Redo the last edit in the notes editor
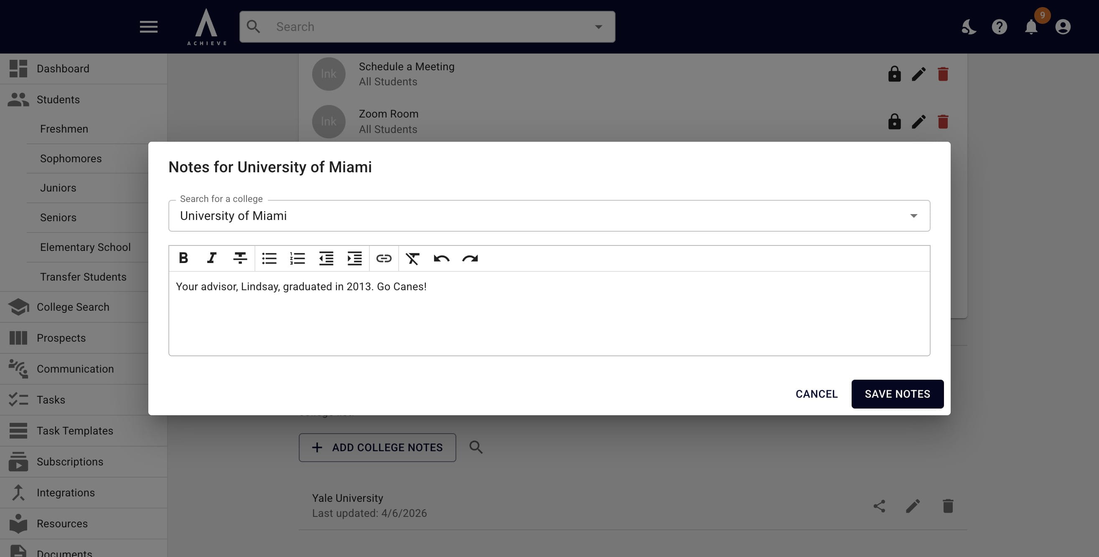This screenshot has height=557, width=1099. click(x=470, y=258)
